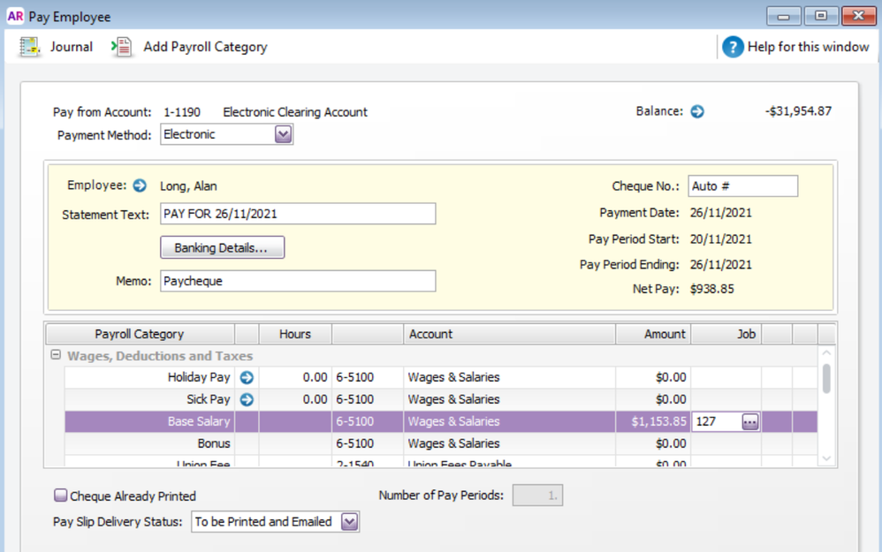Image resolution: width=882 pixels, height=552 pixels.
Task: Open the Journal toolbar icon
Action: (x=31, y=47)
